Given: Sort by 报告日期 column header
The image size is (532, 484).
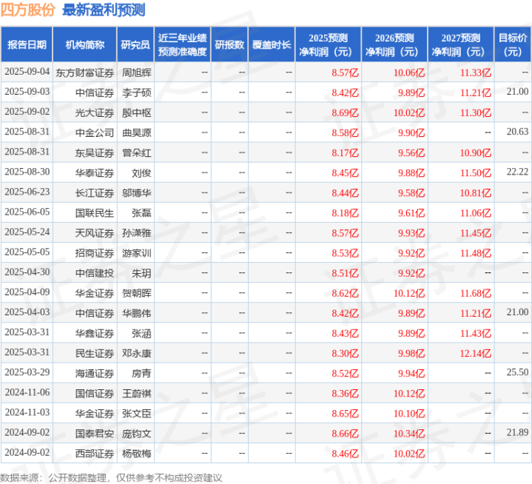Looking at the screenshot, I should 27,44.
